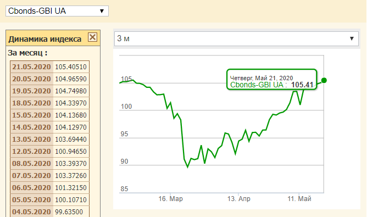Select the 18.05.2020 table row
This screenshot has height=217, width=367.
point(49,103)
